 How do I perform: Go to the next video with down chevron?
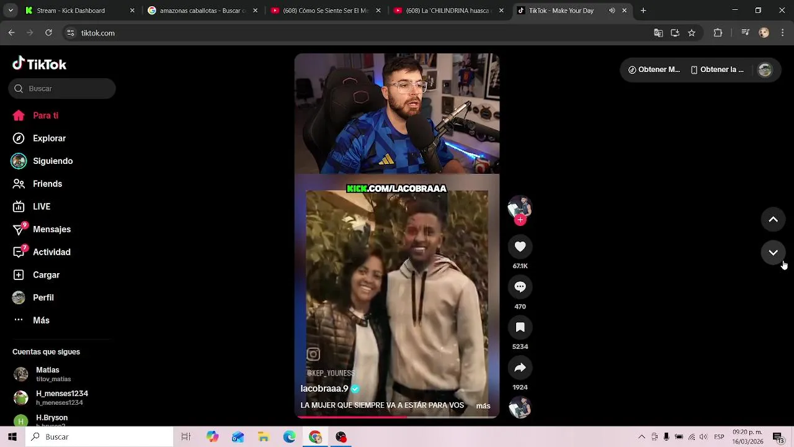[x=773, y=252]
